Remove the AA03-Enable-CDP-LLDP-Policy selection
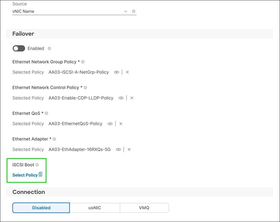 [x=132, y=98]
